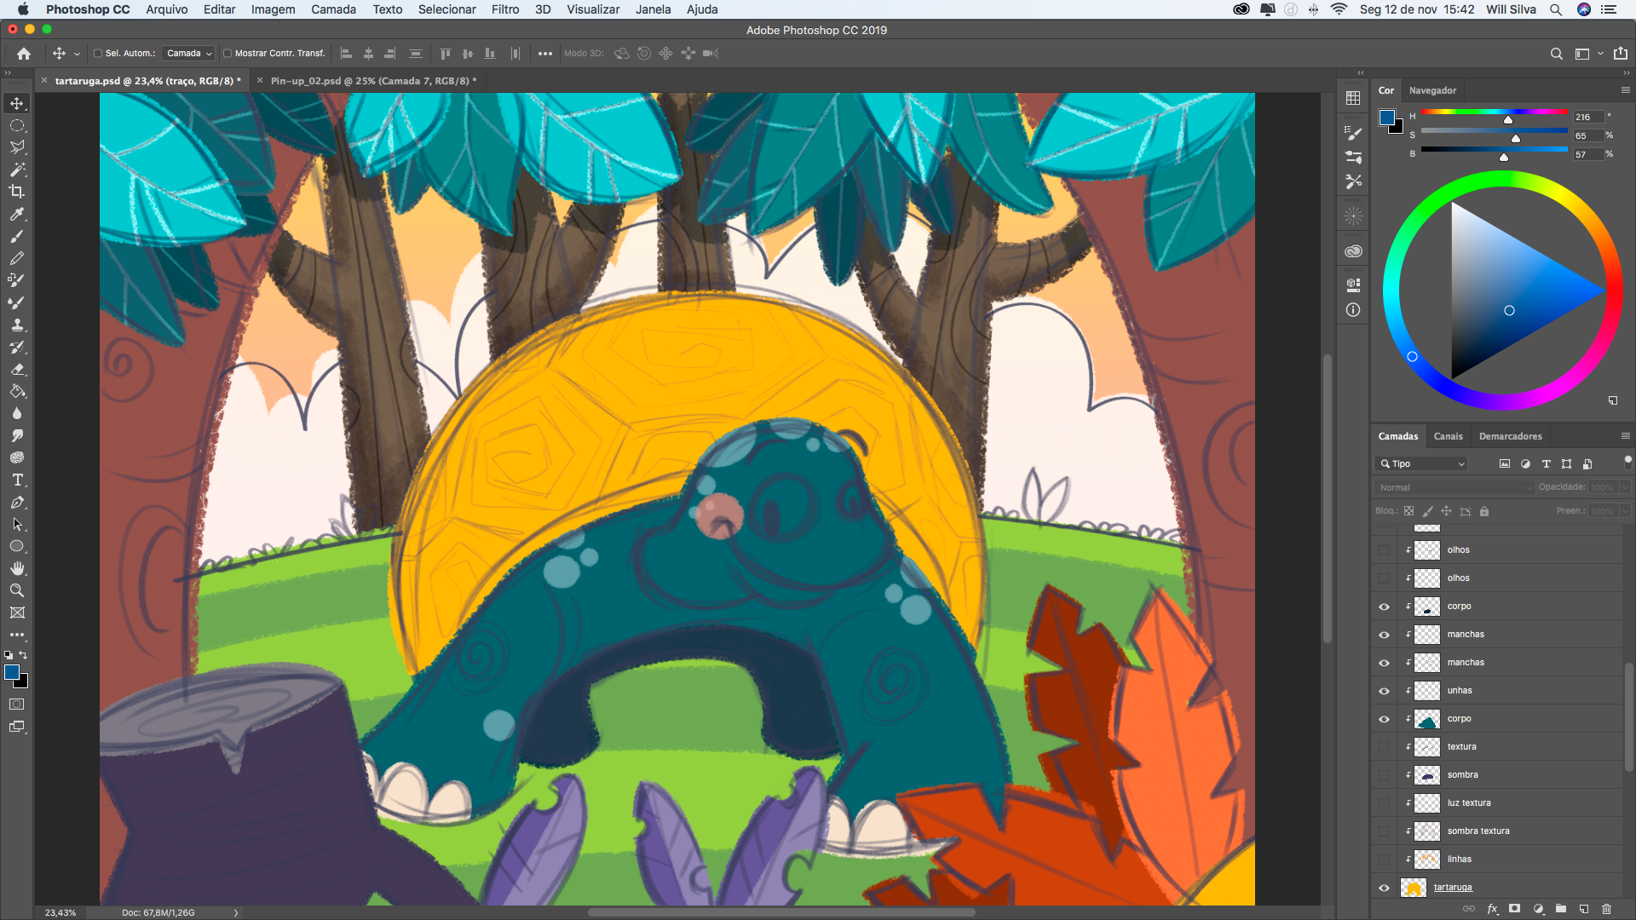Select the Eyedropper tool
1636x920 pixels.
pos(17,214)
